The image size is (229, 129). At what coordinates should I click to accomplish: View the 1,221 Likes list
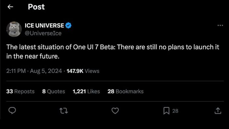(x=86, y=91)
